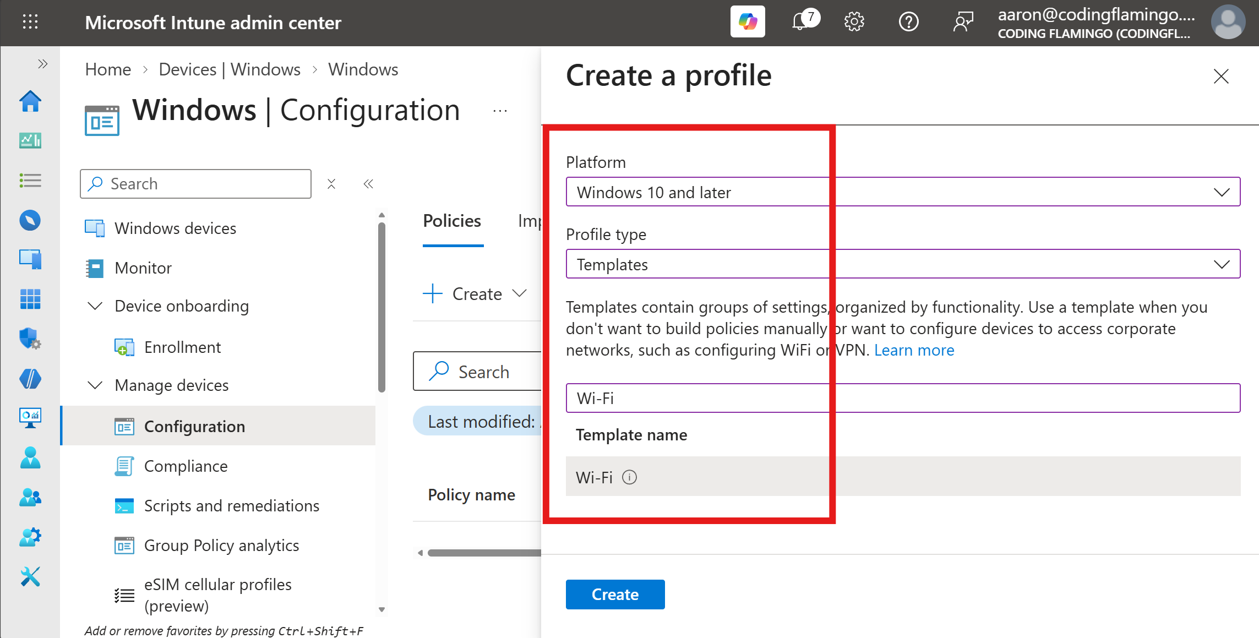Click the blue Create button
This screenshot has width=1259, height=638.
615,595
